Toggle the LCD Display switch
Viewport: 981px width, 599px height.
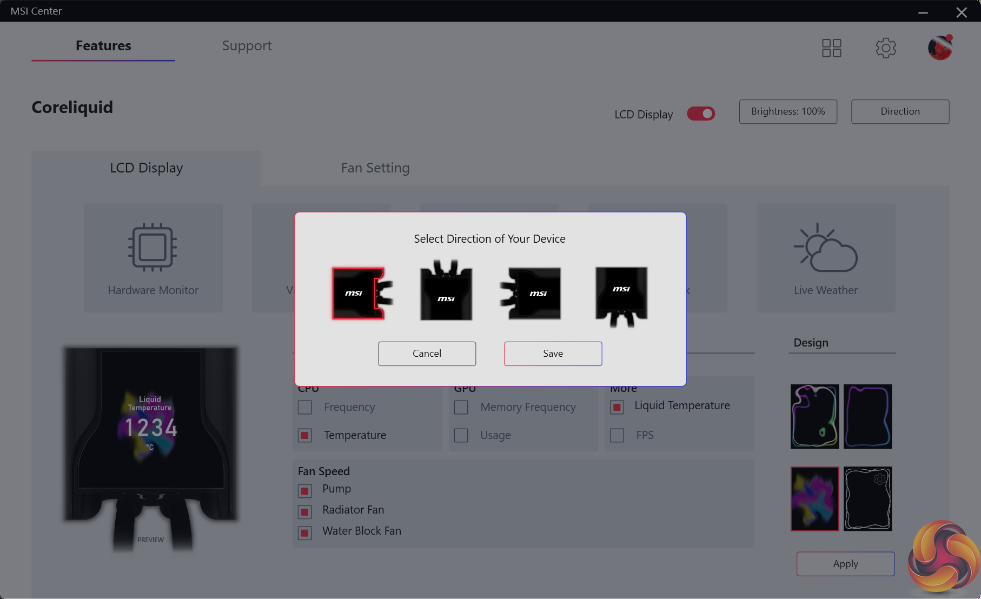pos(701,114)
